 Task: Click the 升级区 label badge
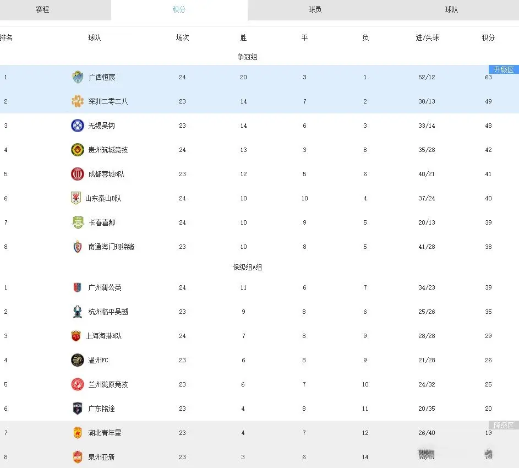pyautogui.click(x=504, y=69)
